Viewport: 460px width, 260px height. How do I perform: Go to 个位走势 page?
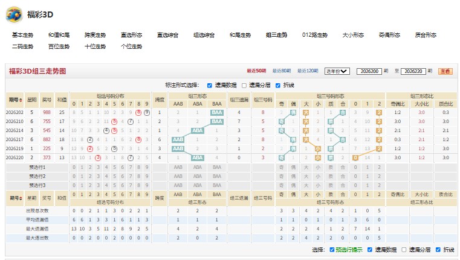(x=131, y=46)
